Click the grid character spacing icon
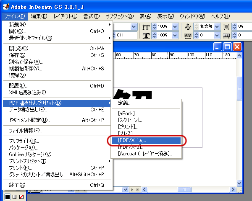252x201 pixels. [226, 36]
